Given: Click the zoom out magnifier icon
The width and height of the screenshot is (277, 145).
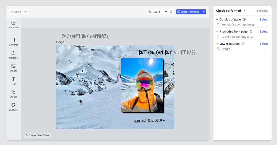Looking at the screenshot, I should point(150,12).
